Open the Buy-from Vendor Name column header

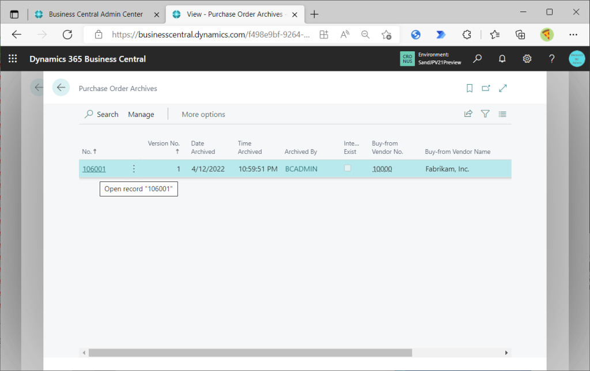[457, 152]
